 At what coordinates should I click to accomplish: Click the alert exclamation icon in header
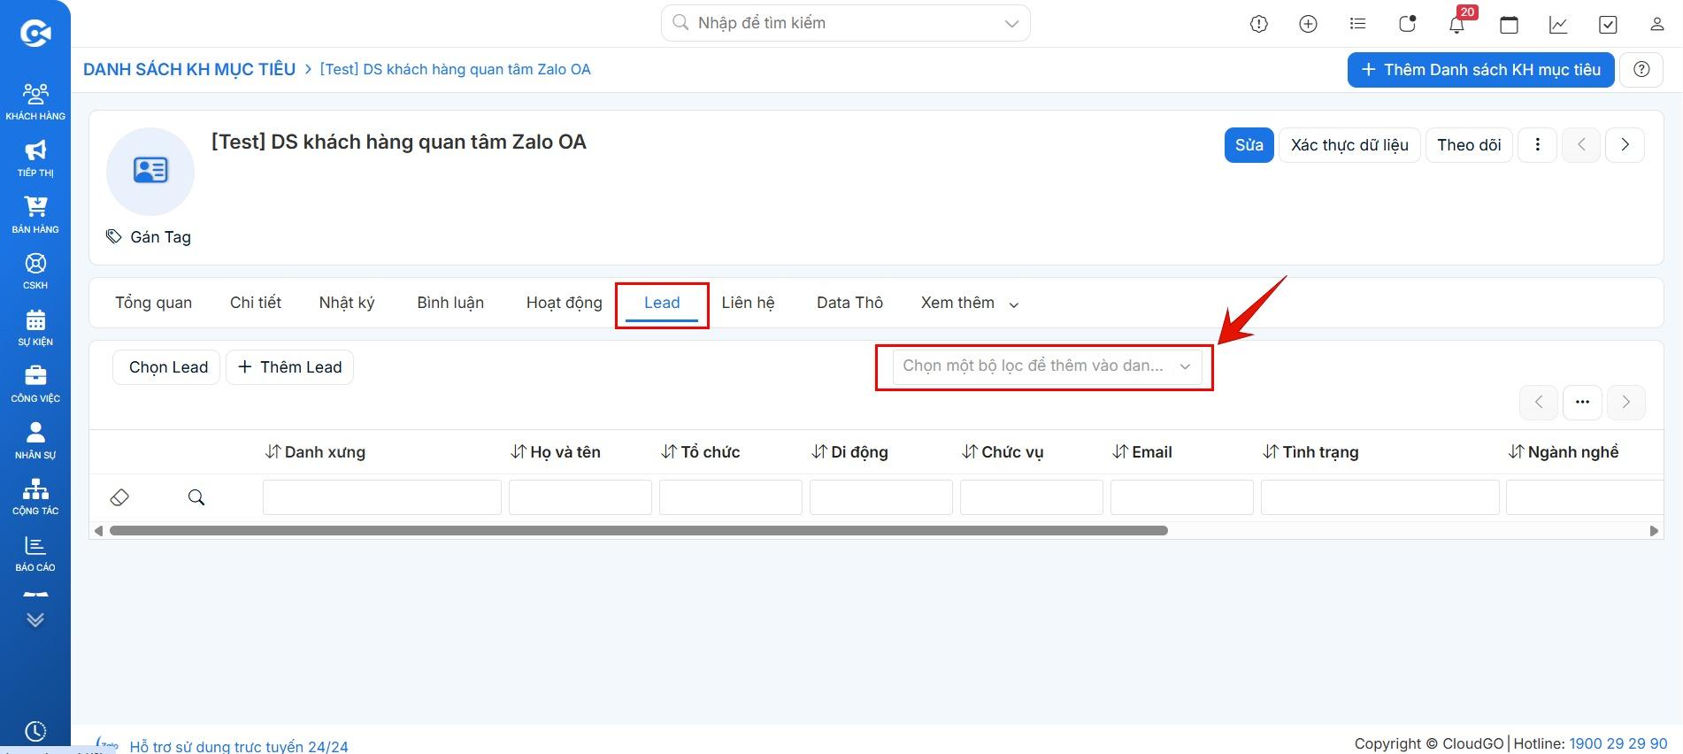pos(1259,24)
